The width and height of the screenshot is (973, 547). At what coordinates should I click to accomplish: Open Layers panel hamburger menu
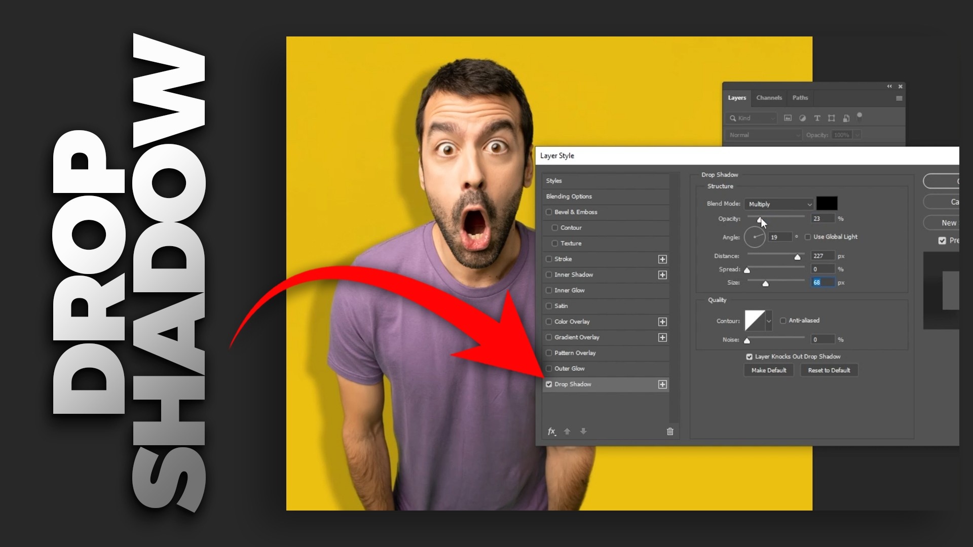[x=899, y=98]
